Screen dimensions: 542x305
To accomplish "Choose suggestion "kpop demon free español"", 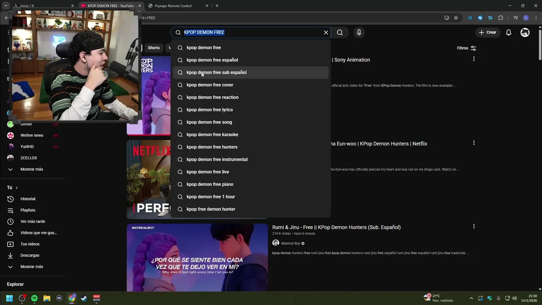I will click(x=251, y=60).
